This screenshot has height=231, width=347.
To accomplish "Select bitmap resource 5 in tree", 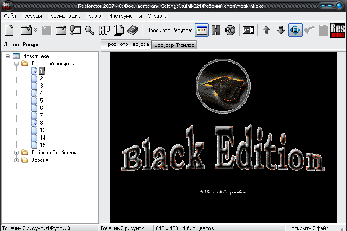I will point(41,101).
